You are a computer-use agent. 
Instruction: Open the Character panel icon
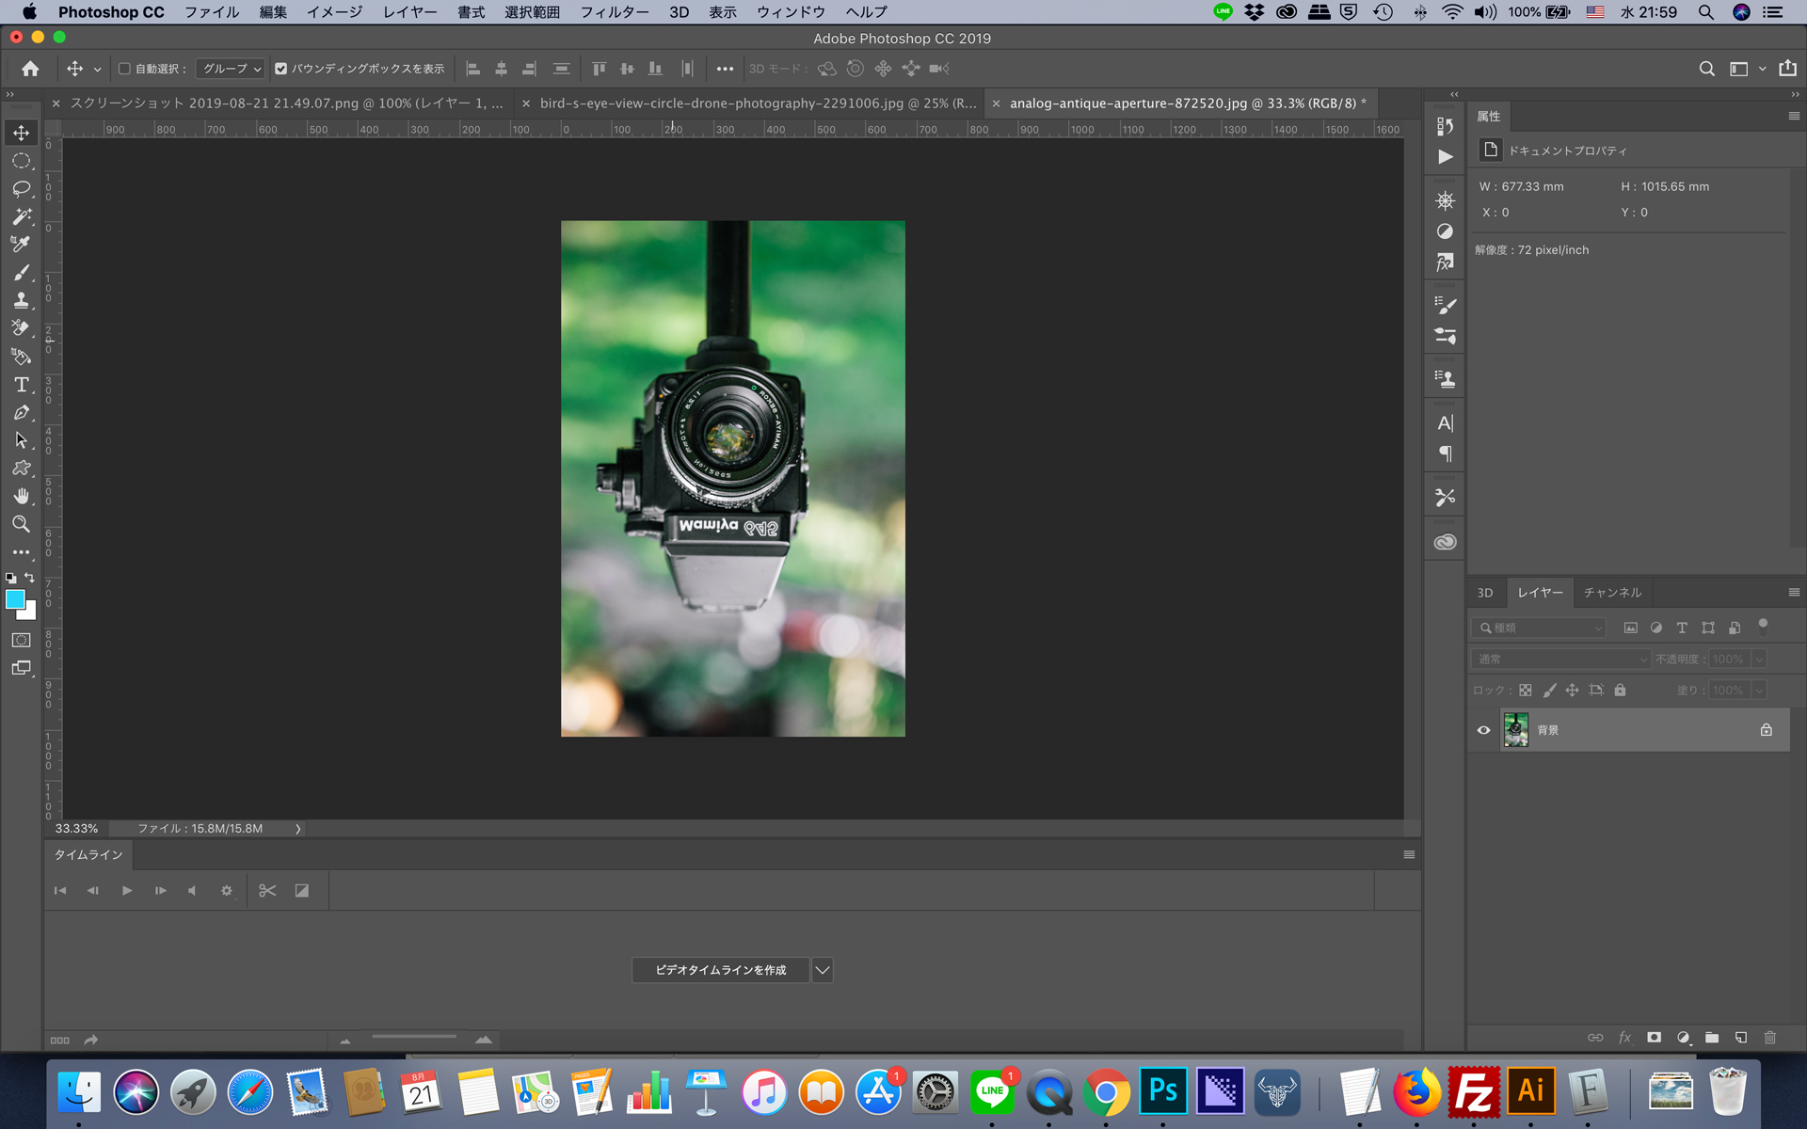1445,423
